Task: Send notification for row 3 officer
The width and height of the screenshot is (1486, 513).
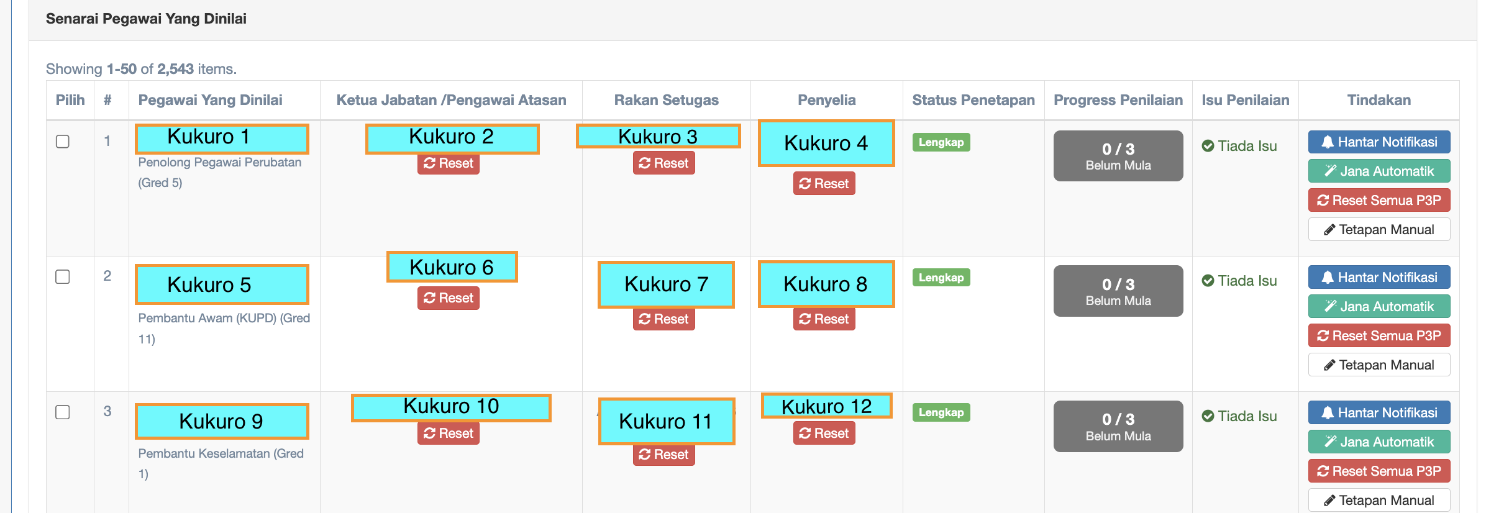Action: [x=1379, y=413]
